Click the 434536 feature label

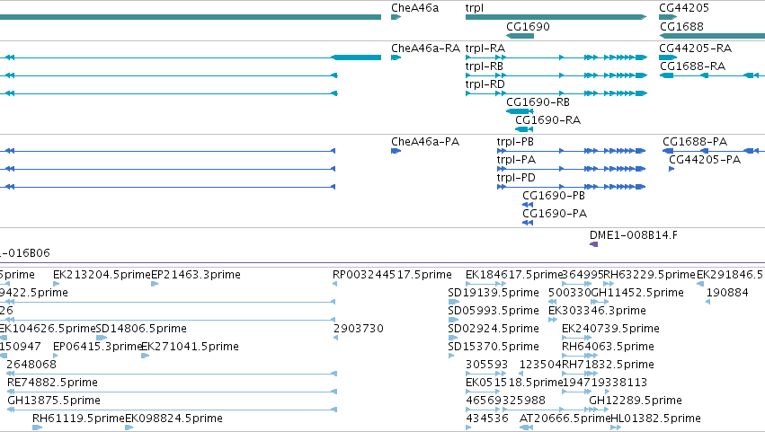487,419
